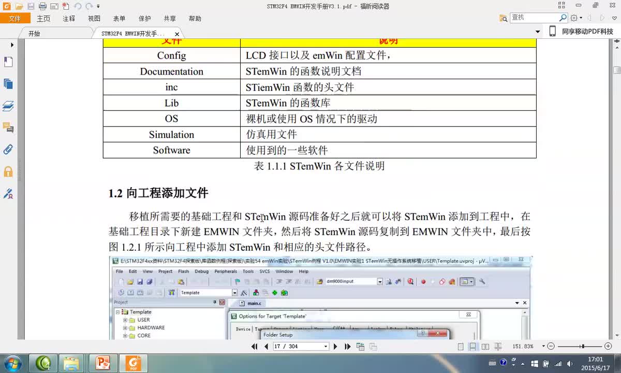Click the magnifier search icon in 查找 box
Viewport: 621px width, 373px height.
pyautogui.click(x=563, y=18)
